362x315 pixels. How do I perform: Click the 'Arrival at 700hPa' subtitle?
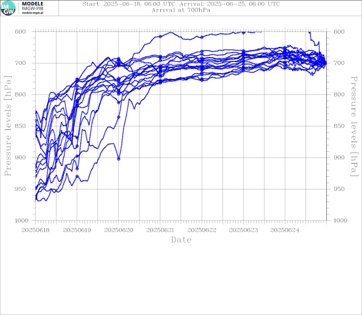(181, 10)
